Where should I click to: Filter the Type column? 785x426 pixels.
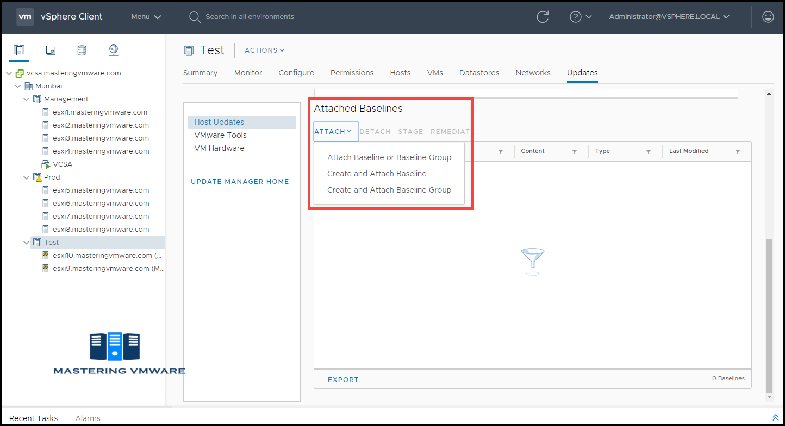[x=649, y=152]
